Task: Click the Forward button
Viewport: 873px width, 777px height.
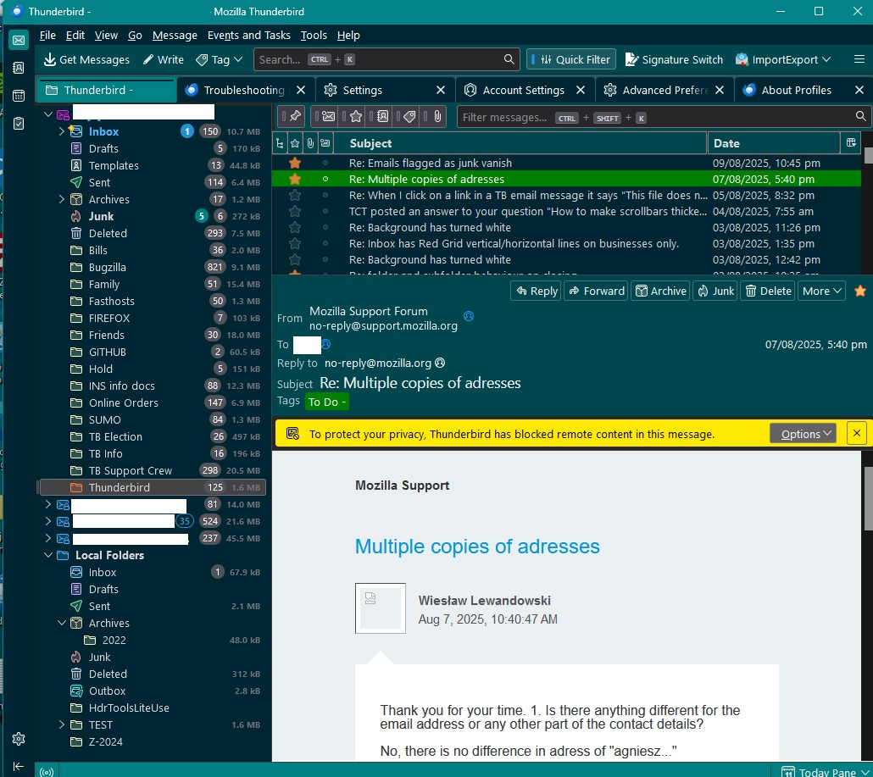Action: (x=596, y=291)
